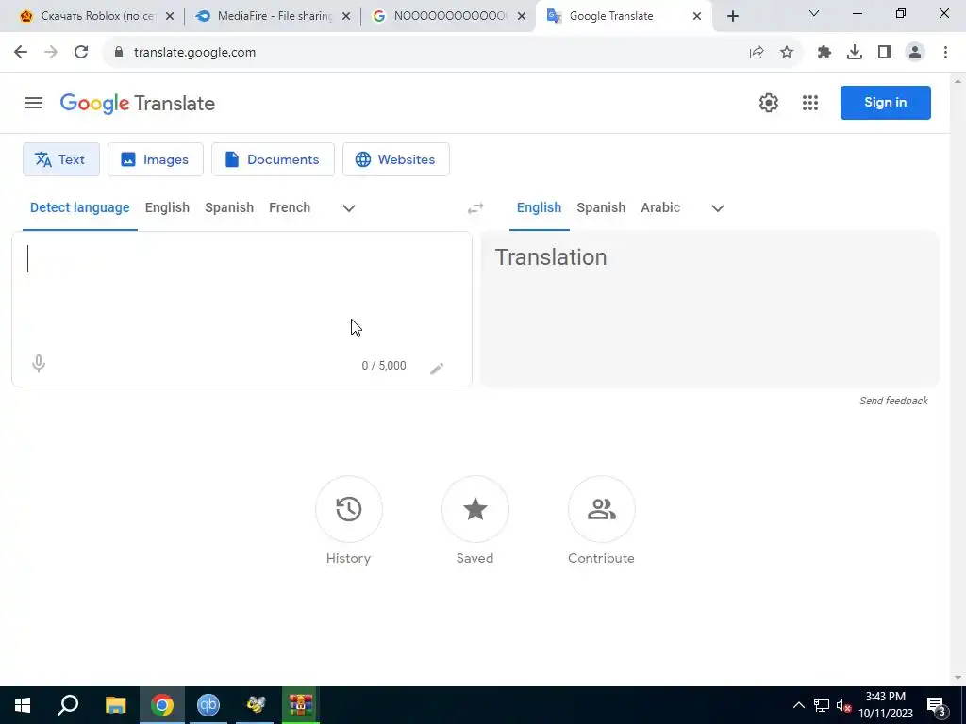
Task: Open Chrome extensions puzzle icon
Action: pos(824,53)
